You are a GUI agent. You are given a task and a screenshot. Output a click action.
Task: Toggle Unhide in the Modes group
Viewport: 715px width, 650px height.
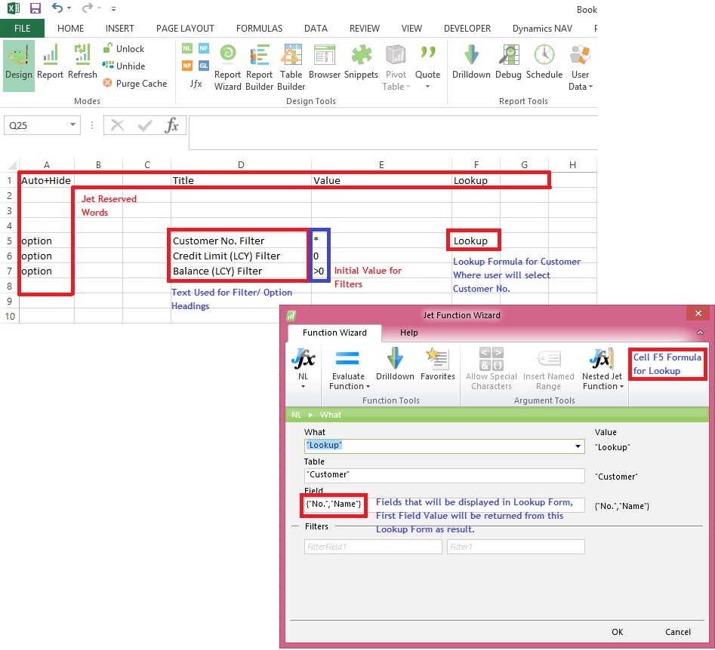pyautogui.click(x=124, y=66)
